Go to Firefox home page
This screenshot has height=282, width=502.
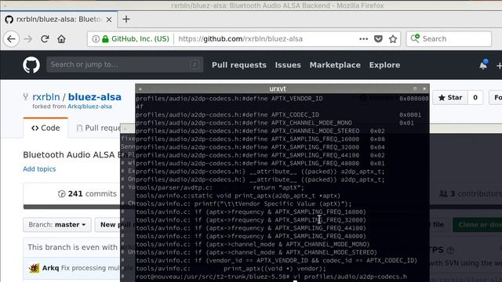click(x=61, y=39)
